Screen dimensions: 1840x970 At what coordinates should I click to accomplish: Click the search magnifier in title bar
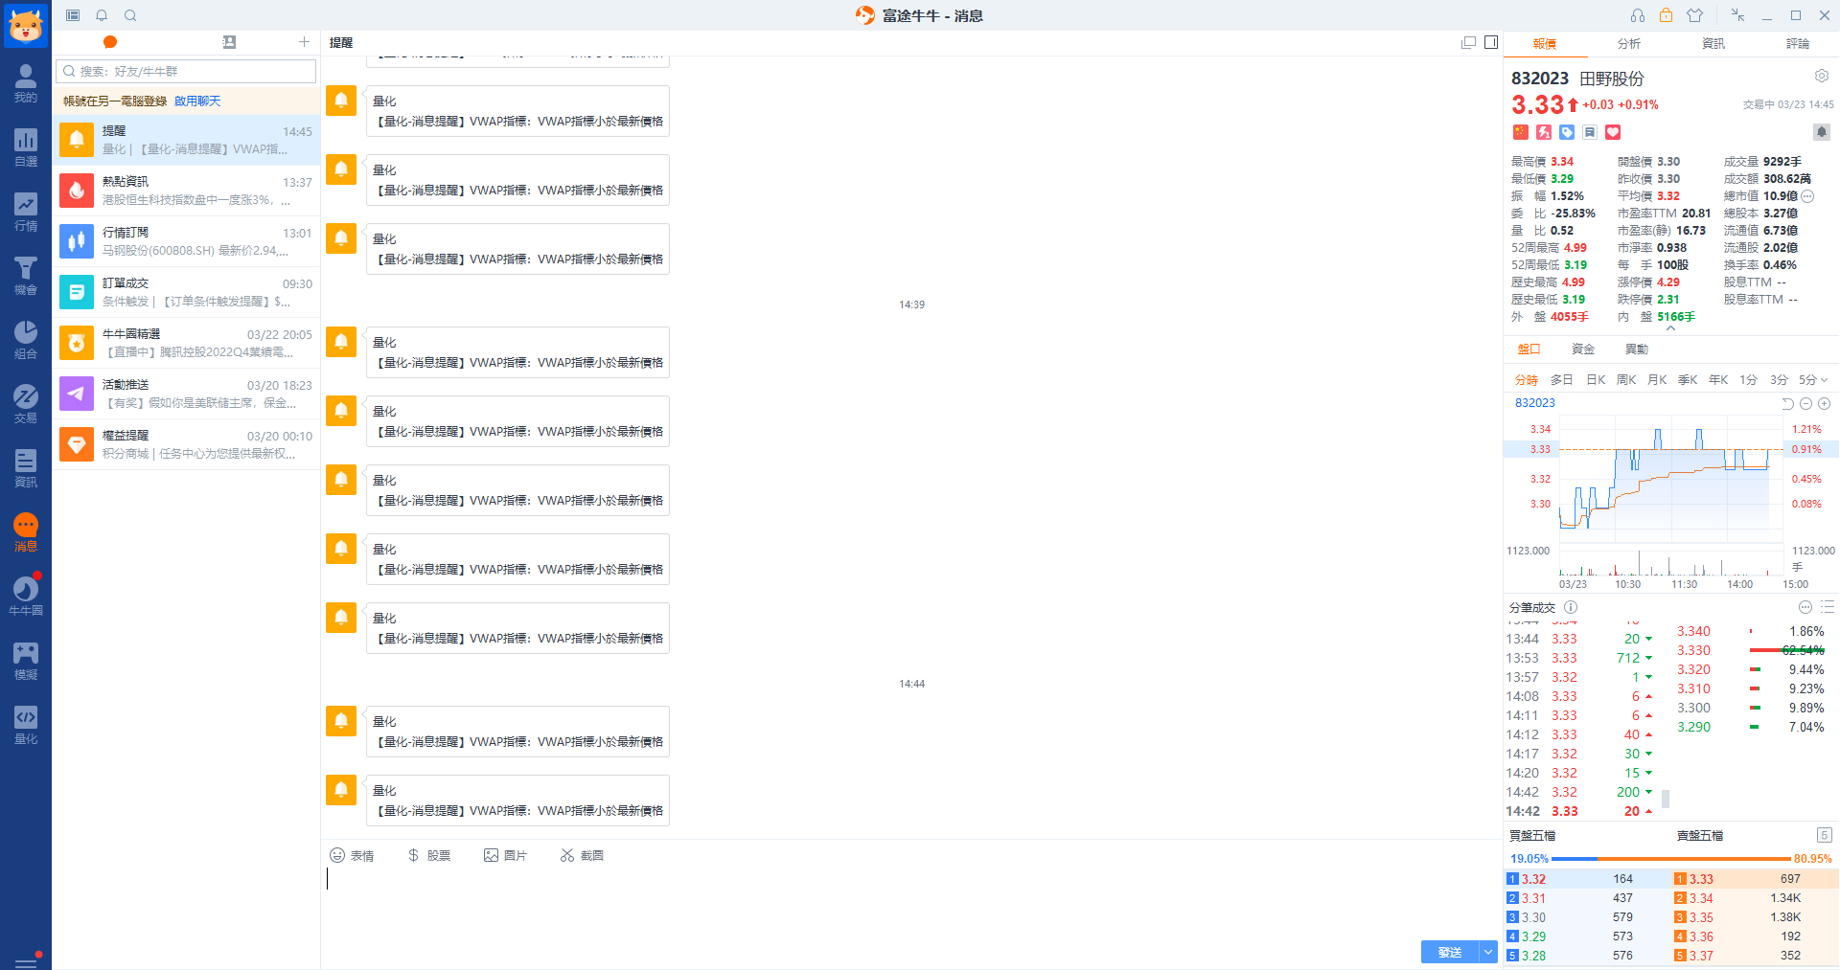point(130,15)
